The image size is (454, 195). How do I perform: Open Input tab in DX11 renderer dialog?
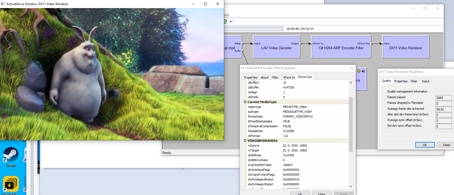[425, 81]
